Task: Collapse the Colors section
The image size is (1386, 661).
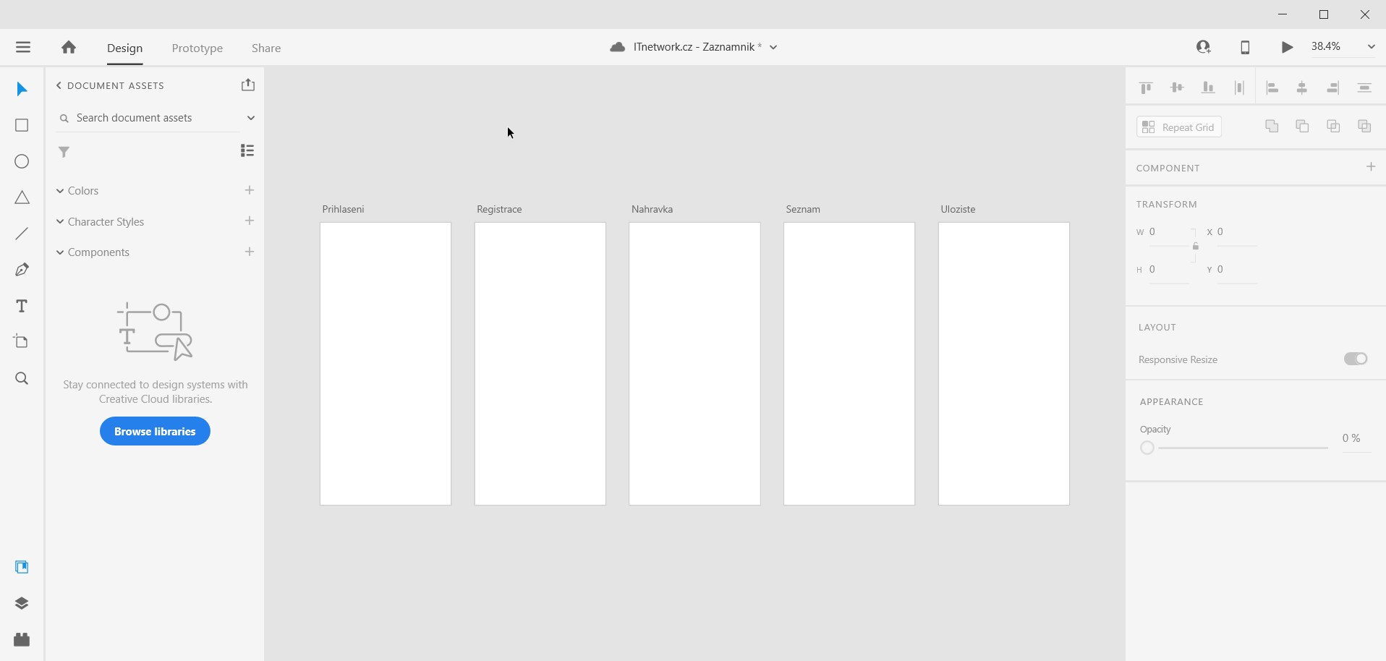Action: [59, 190]
